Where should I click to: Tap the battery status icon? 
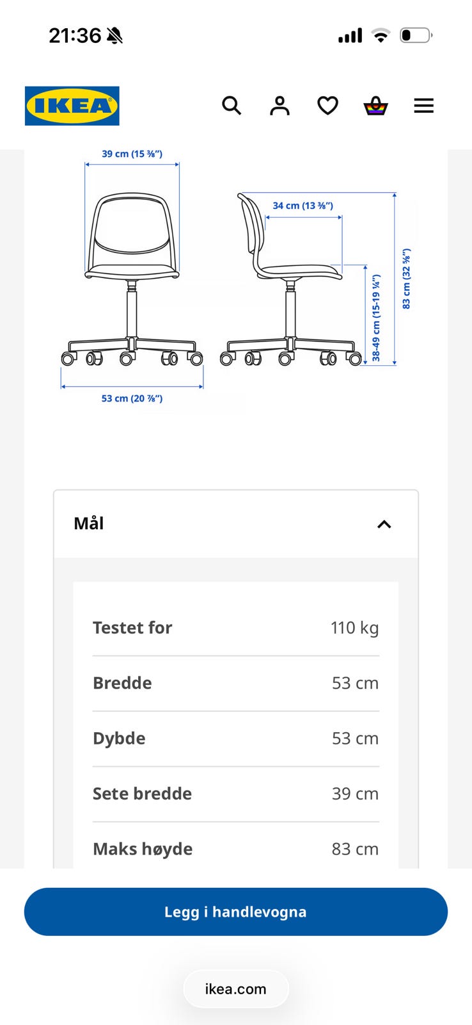tap(416, 35)
